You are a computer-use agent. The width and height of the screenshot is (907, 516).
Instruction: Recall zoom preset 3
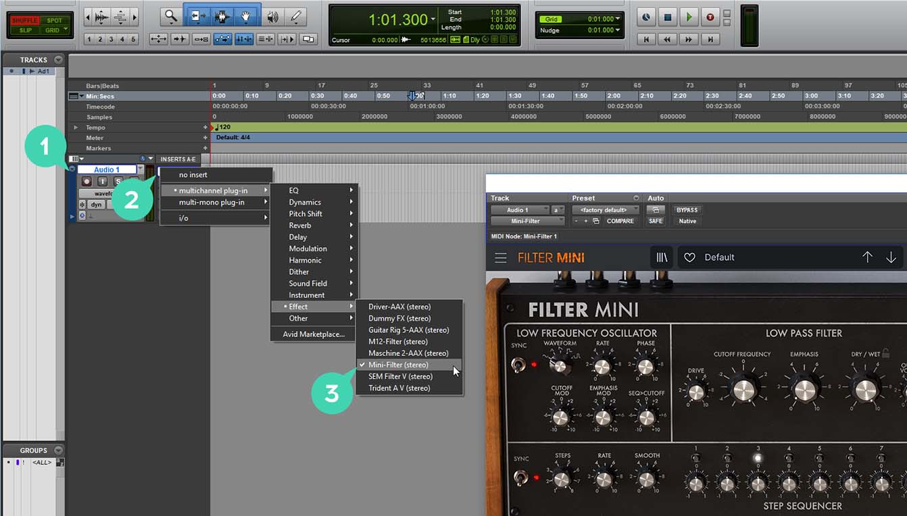[x=111, y=39]
